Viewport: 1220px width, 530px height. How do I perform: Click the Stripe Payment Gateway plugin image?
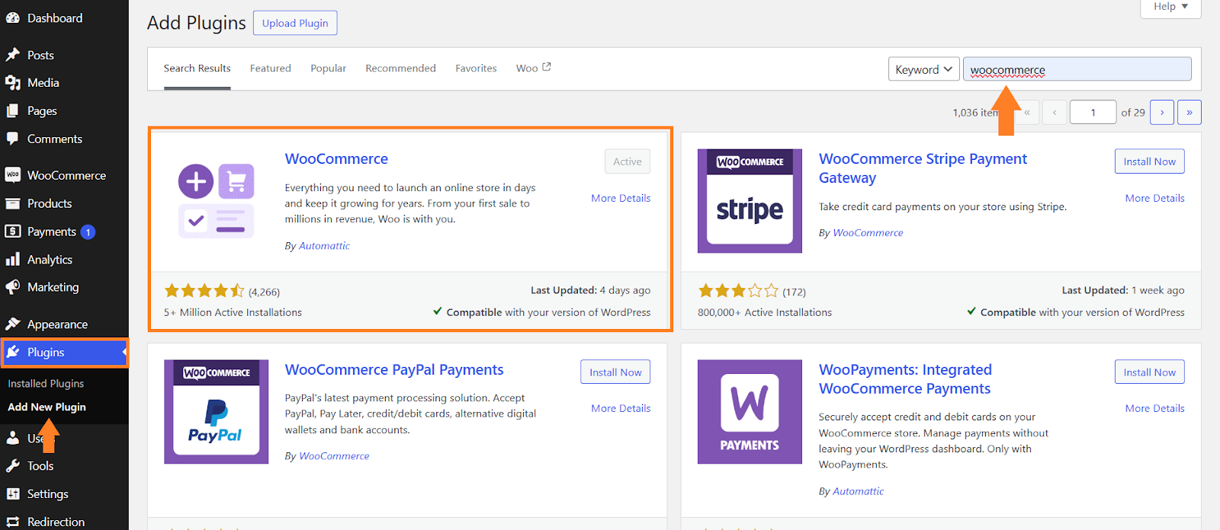click(x=750, y=201)
